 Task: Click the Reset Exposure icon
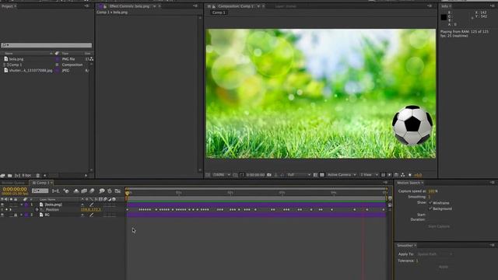410,175
